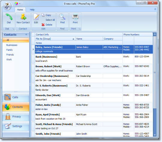Click the 'Office Supplies' company cell
This screenshot has height=142, width=162.
click(112, 66)
